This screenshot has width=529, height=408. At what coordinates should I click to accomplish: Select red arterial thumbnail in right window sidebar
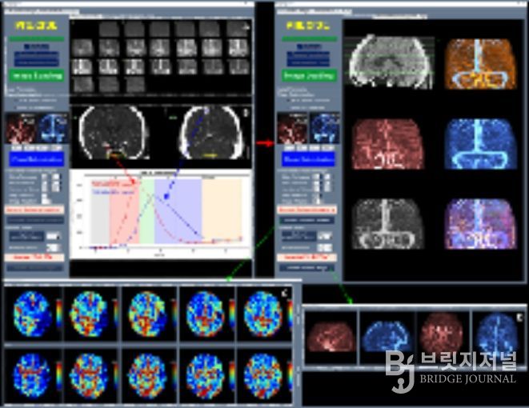tap(292, 127)
